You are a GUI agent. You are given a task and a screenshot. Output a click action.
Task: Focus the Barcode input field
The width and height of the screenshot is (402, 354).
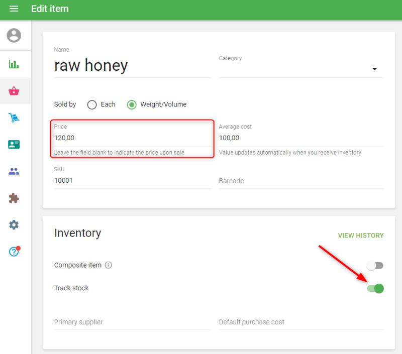[x=300, y=181]
